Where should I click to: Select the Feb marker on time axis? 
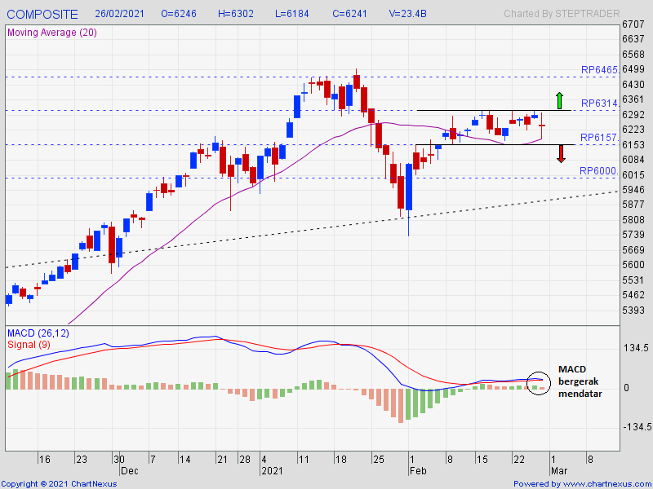417,471
